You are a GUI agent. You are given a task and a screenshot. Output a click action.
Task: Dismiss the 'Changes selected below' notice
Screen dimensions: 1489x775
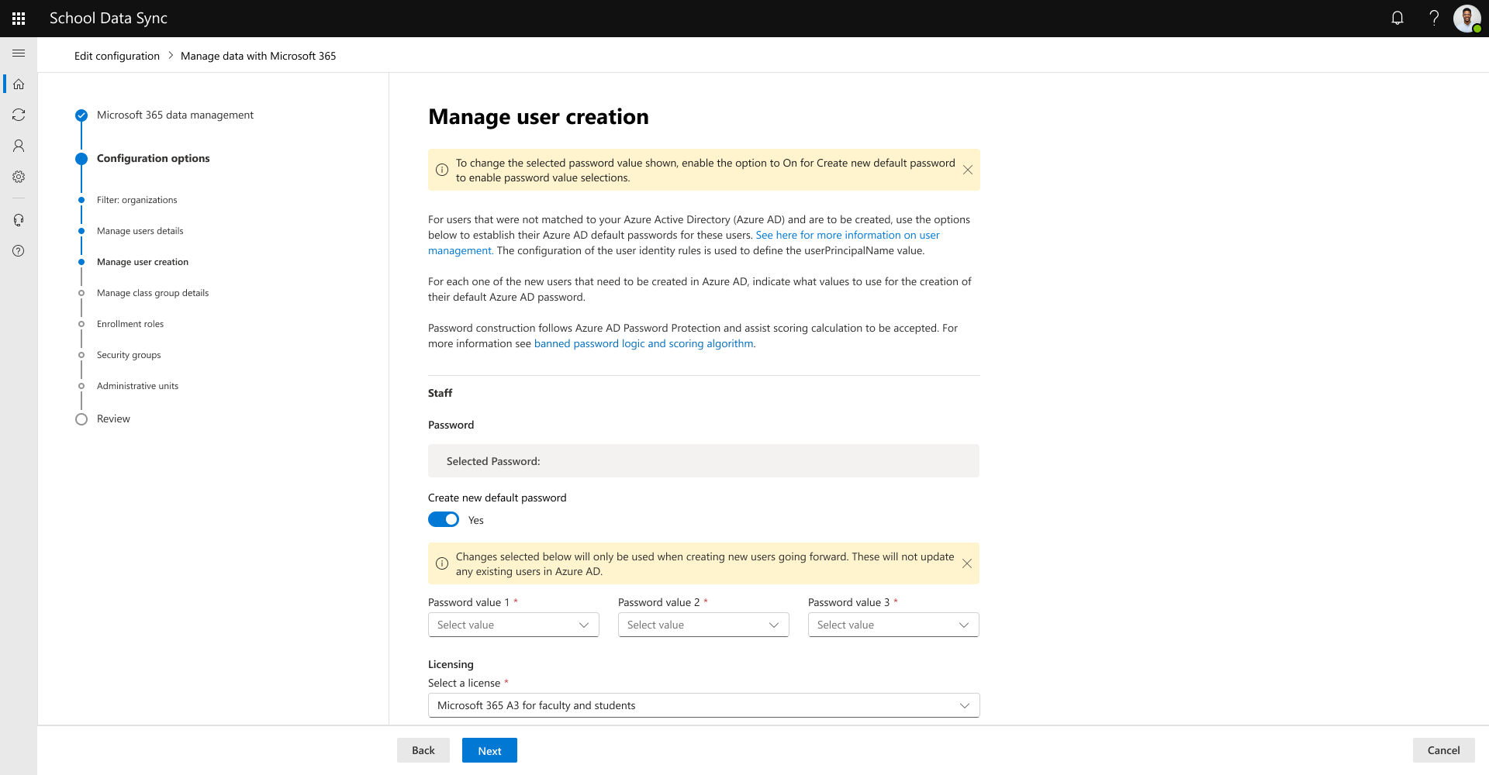click(967, 563)
